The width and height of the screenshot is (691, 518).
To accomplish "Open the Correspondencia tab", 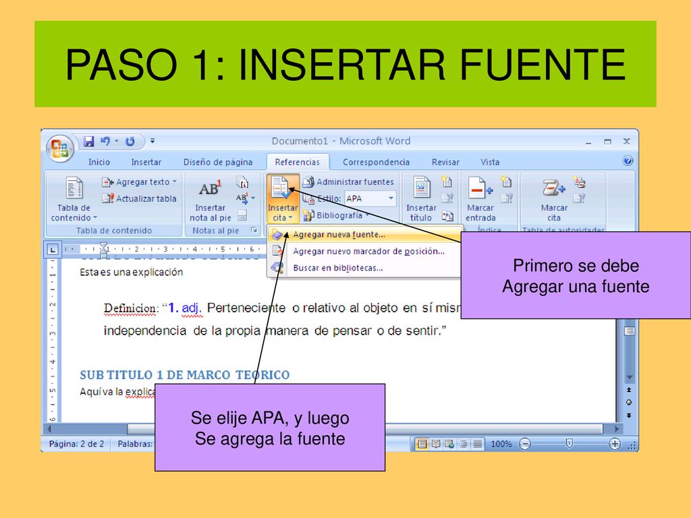I will point(377,162).
